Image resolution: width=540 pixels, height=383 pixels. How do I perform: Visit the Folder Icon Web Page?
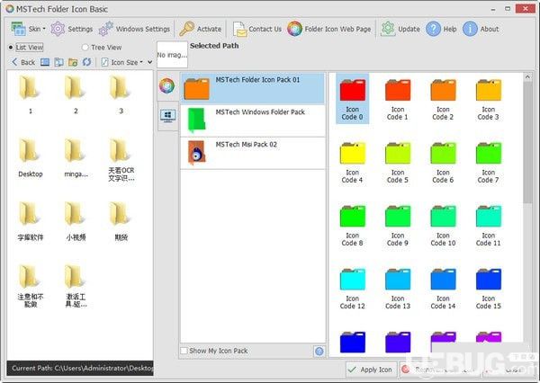coord(329,29)
